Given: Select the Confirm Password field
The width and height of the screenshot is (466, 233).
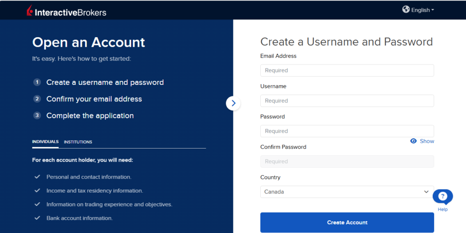Looking at the screenshot, I should pyautogui.click(x=347, y=161).
